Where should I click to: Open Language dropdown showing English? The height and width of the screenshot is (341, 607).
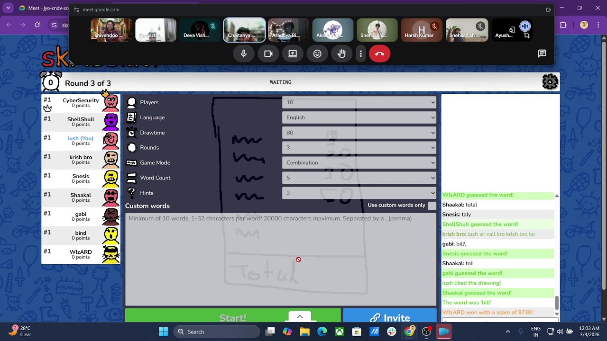pyautogui.click(x=359, y=117)
